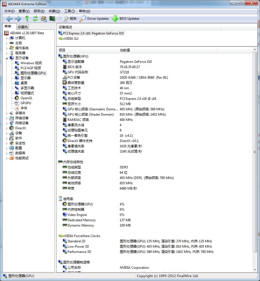The width and height of the screenshot is (260, 281).
Task: Click the forward navigation arrow icon
Action: 18,19
